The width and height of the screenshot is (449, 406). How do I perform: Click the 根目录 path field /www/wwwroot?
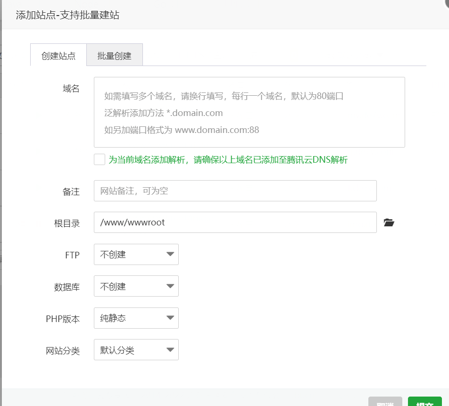[235, 223]
